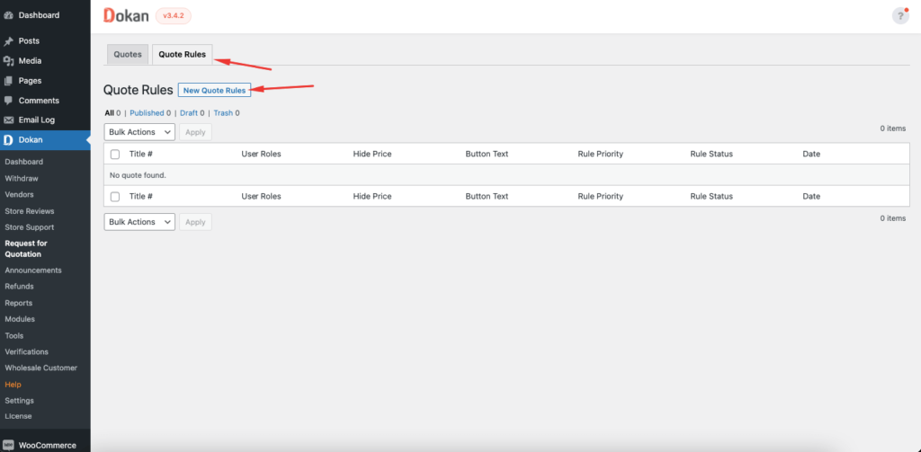Viewport: 921px width, 452px height.
Task: Open the top Bulk Actions dropdown
Action: (x=139, y=132)
